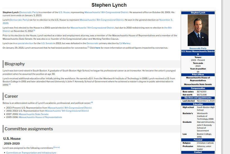
Task: Click the Stephen Lynch page title
Action: 109,5
